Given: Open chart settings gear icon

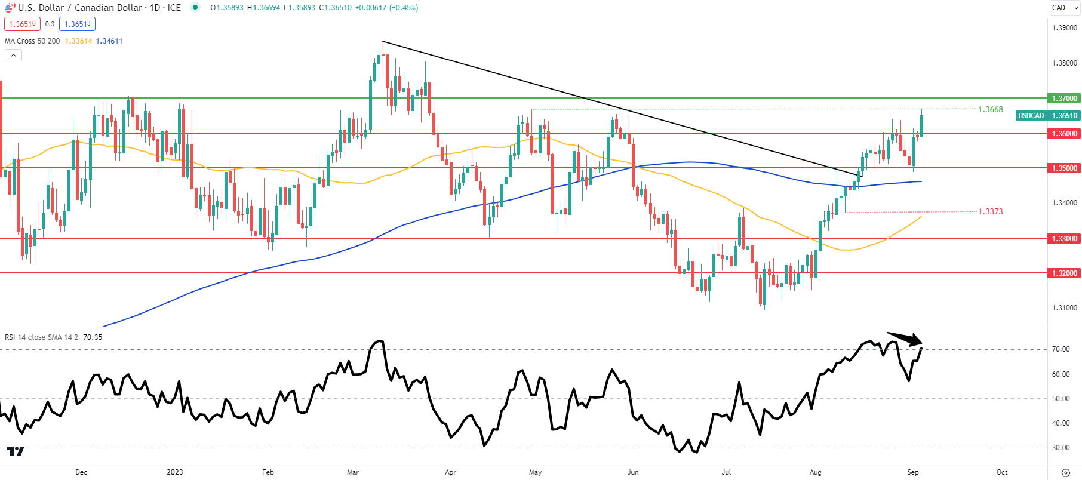Looking at the screenshot, I should click(x=1065, y=472).
